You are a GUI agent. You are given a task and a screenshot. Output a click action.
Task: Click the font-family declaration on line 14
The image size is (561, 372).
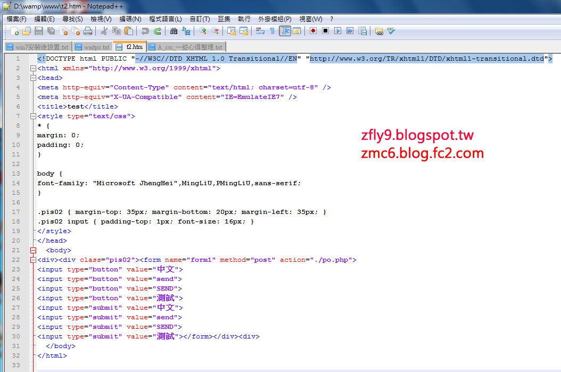[x=169, y=184]
